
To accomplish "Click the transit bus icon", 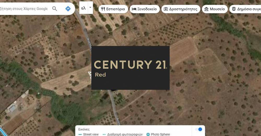I will [x=234, y=9].
